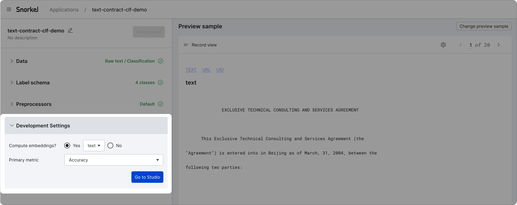
Task: Click the Record view list icon
Action: point(186,45)
